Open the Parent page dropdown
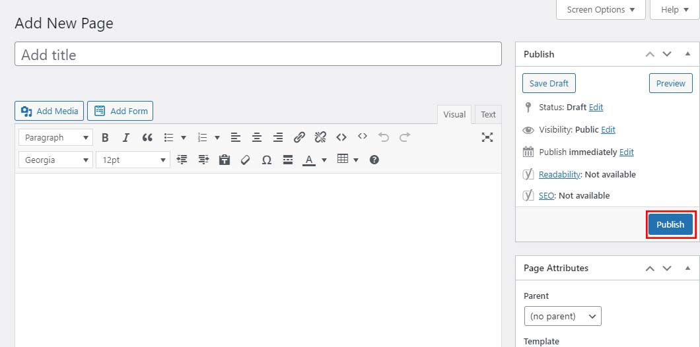Screen dimensions: 700x347 pos(563,316)
